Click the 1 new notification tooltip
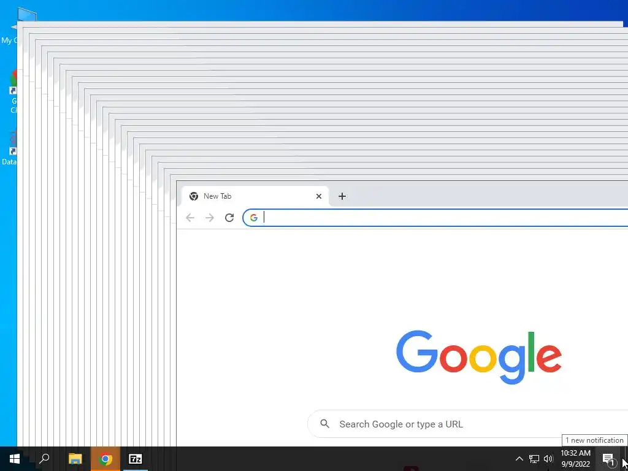 (594, 440)
